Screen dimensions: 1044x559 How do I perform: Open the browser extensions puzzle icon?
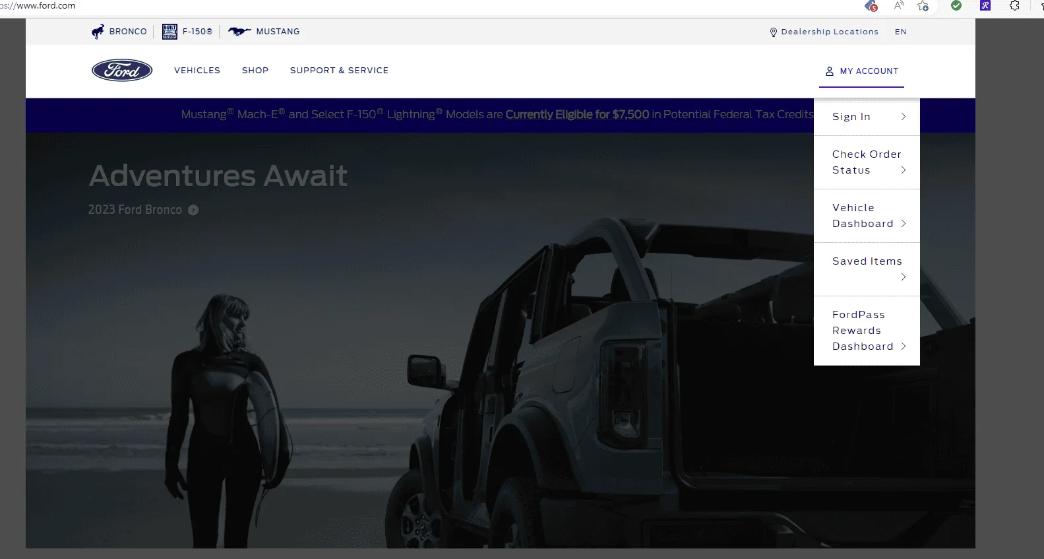(1015, 6)
